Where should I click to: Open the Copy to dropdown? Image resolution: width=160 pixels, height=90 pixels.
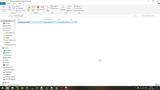33,8
